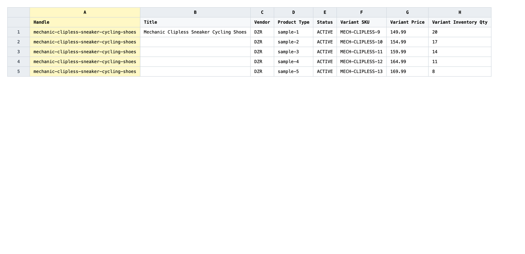Click the "sample-5" product type cell
Image resolution: width=525 pixels, height=254 pixels.
pyautogui.click(x=293, y=72)
